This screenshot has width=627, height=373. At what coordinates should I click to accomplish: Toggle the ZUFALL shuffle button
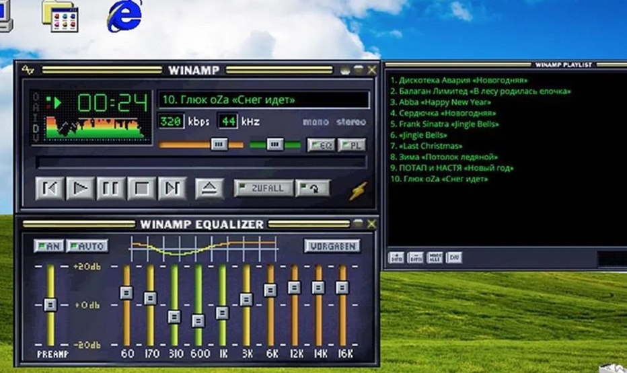pos(264,188)
